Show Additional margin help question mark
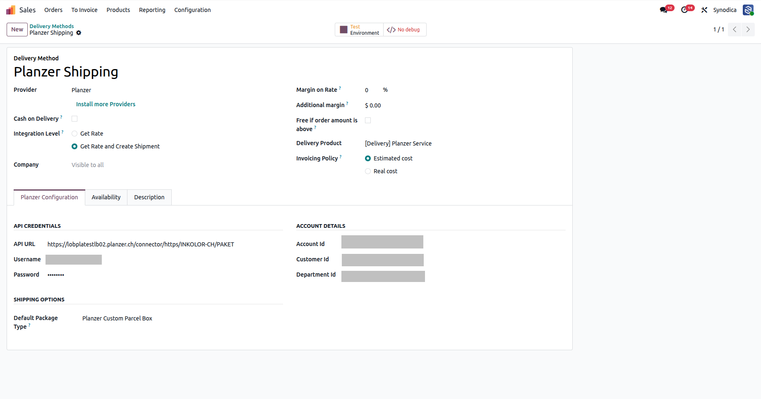The height and width of the screenshot is (399, 761). (347, 103)
